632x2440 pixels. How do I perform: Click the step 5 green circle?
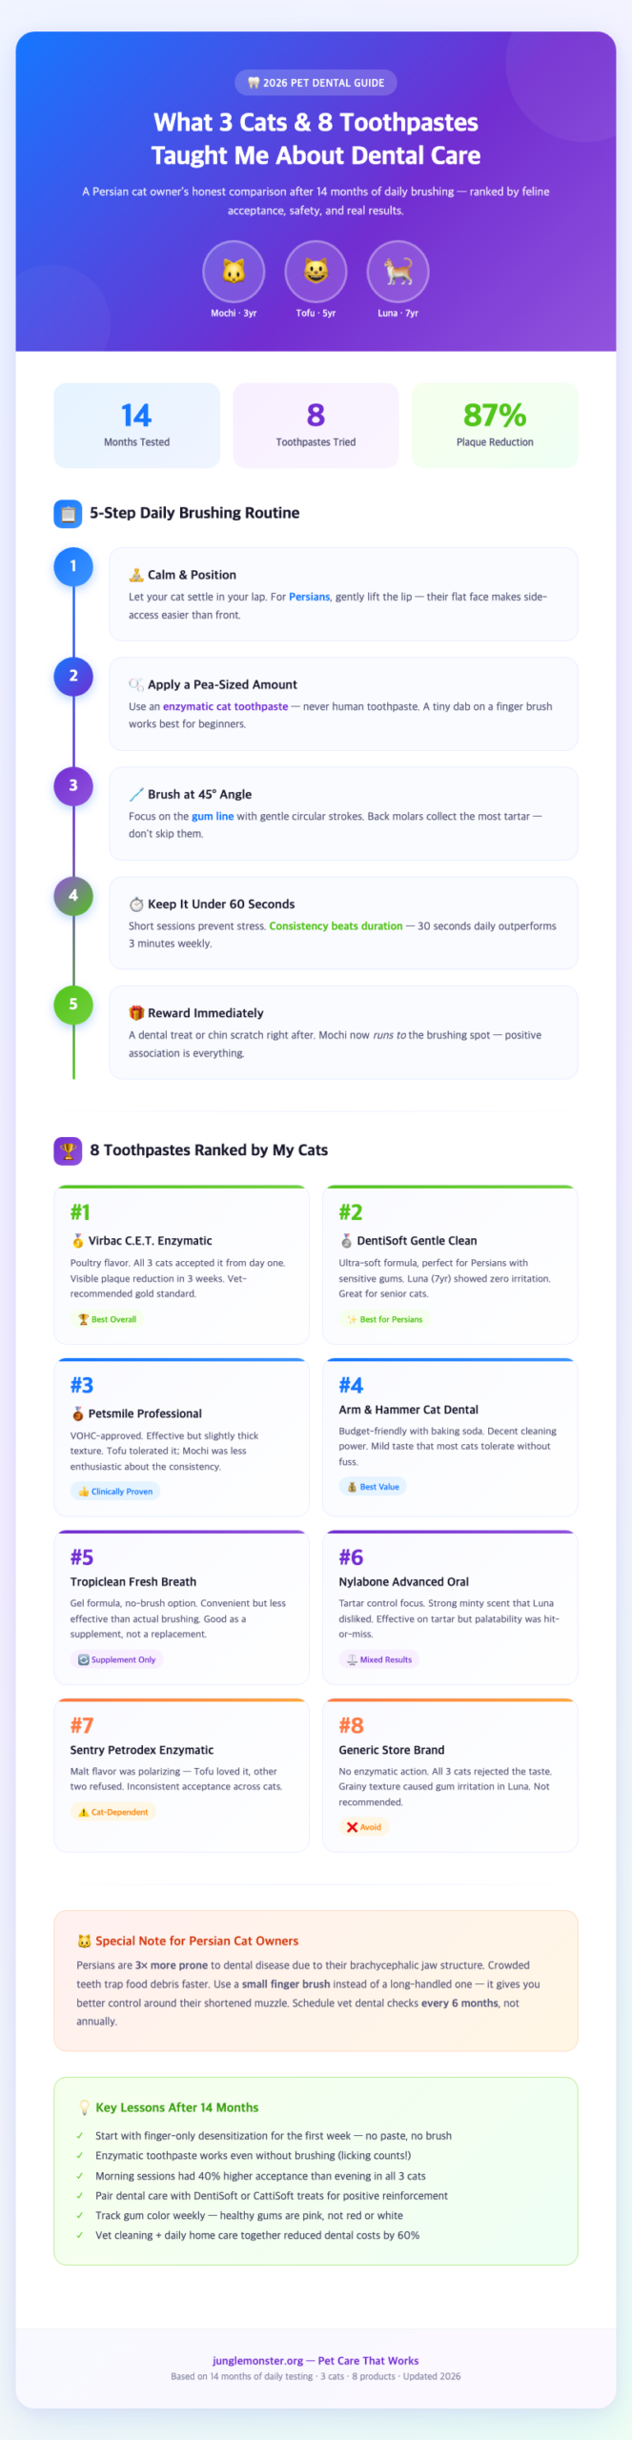[x=73, y=1005]
